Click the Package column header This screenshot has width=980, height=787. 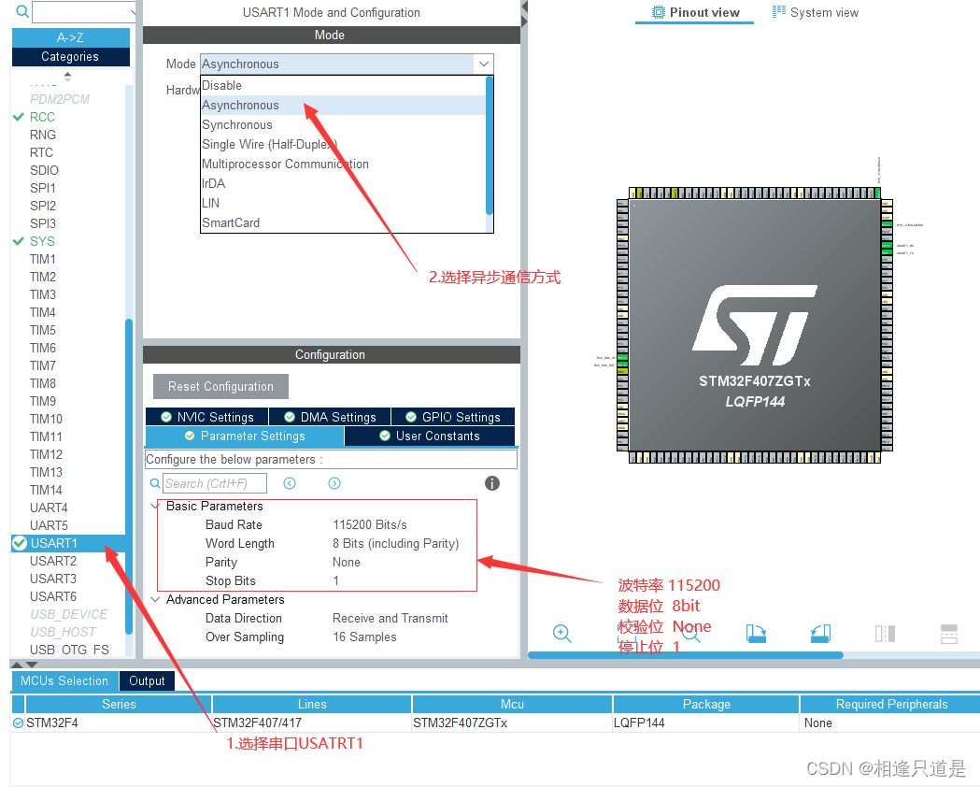click(x=706, y=704)
